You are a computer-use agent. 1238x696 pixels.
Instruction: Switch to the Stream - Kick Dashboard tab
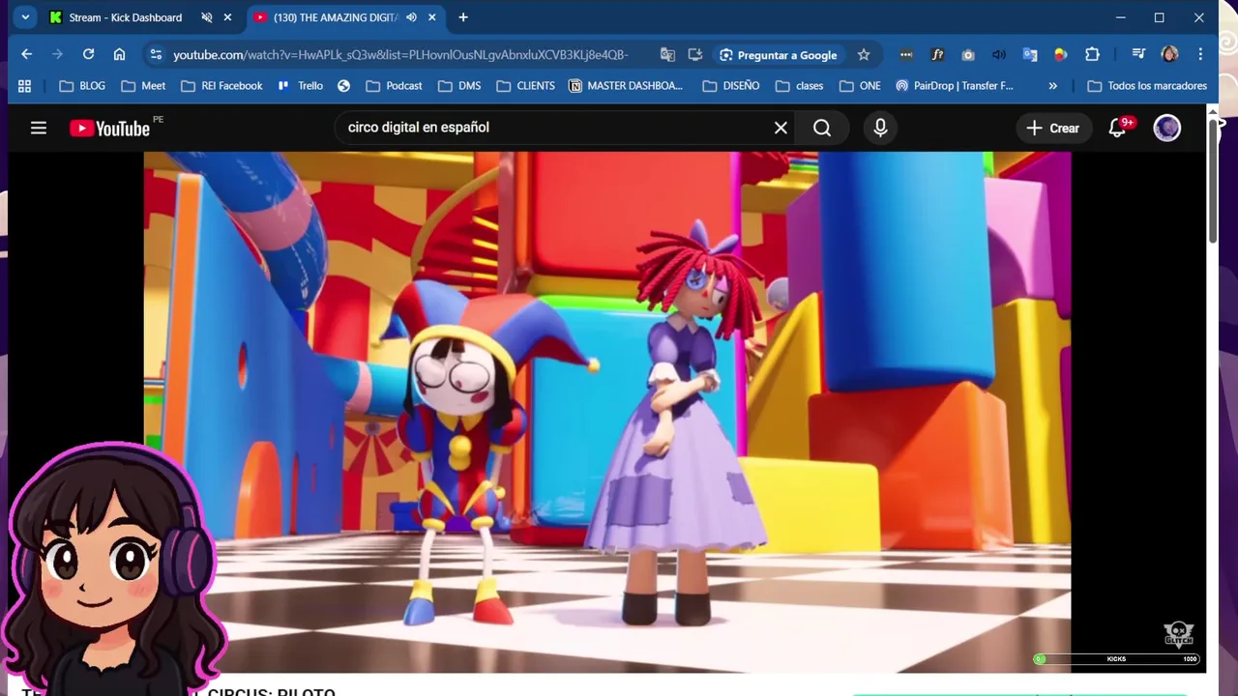[124, 17]
